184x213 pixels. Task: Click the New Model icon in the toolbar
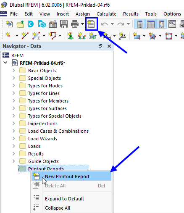click(x=9, y=24)
